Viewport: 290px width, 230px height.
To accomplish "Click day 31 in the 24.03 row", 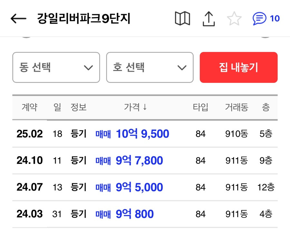I will pyautogui.click(x=57, y=214).
